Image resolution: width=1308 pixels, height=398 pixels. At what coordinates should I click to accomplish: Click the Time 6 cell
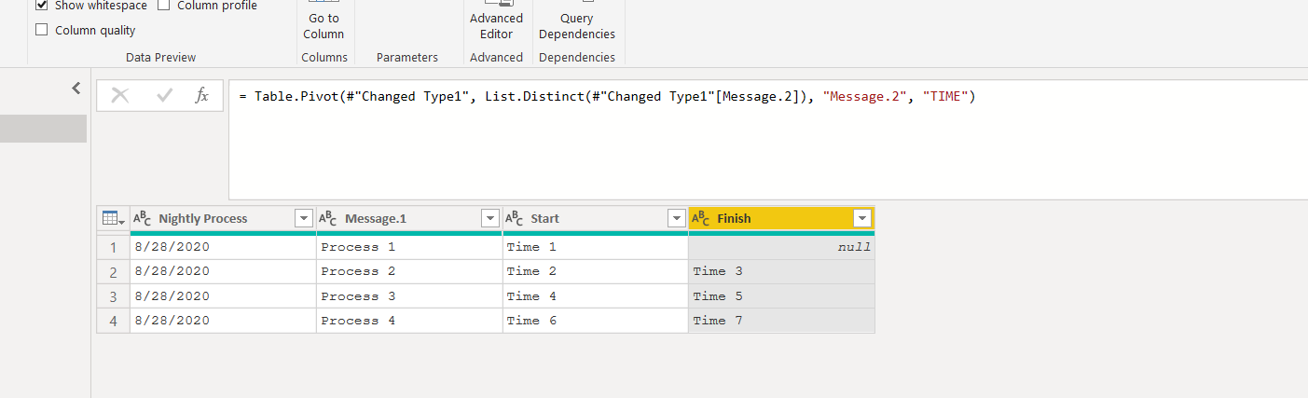point(595,321)
